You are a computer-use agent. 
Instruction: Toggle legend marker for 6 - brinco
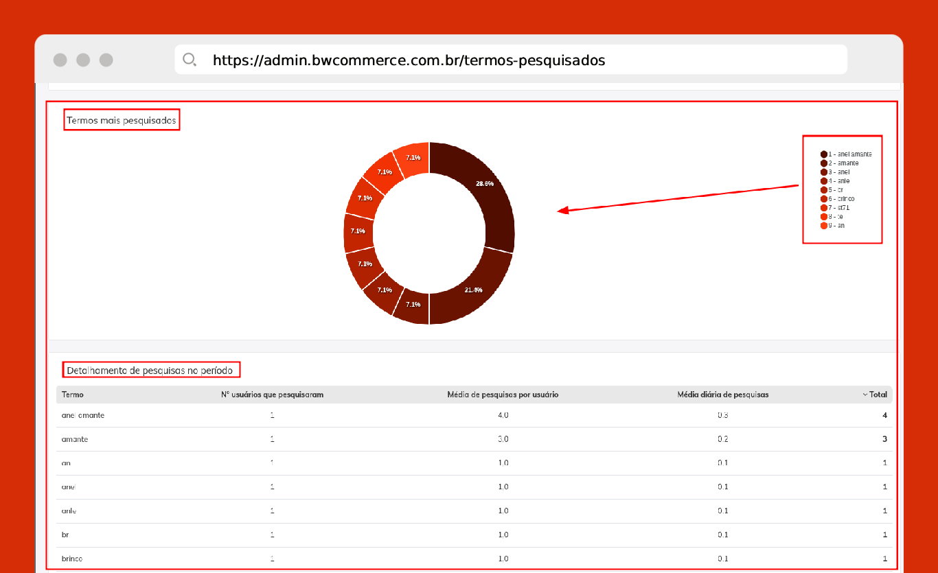(824, 199)
